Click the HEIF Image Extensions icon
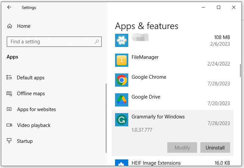 coord(122,162)
